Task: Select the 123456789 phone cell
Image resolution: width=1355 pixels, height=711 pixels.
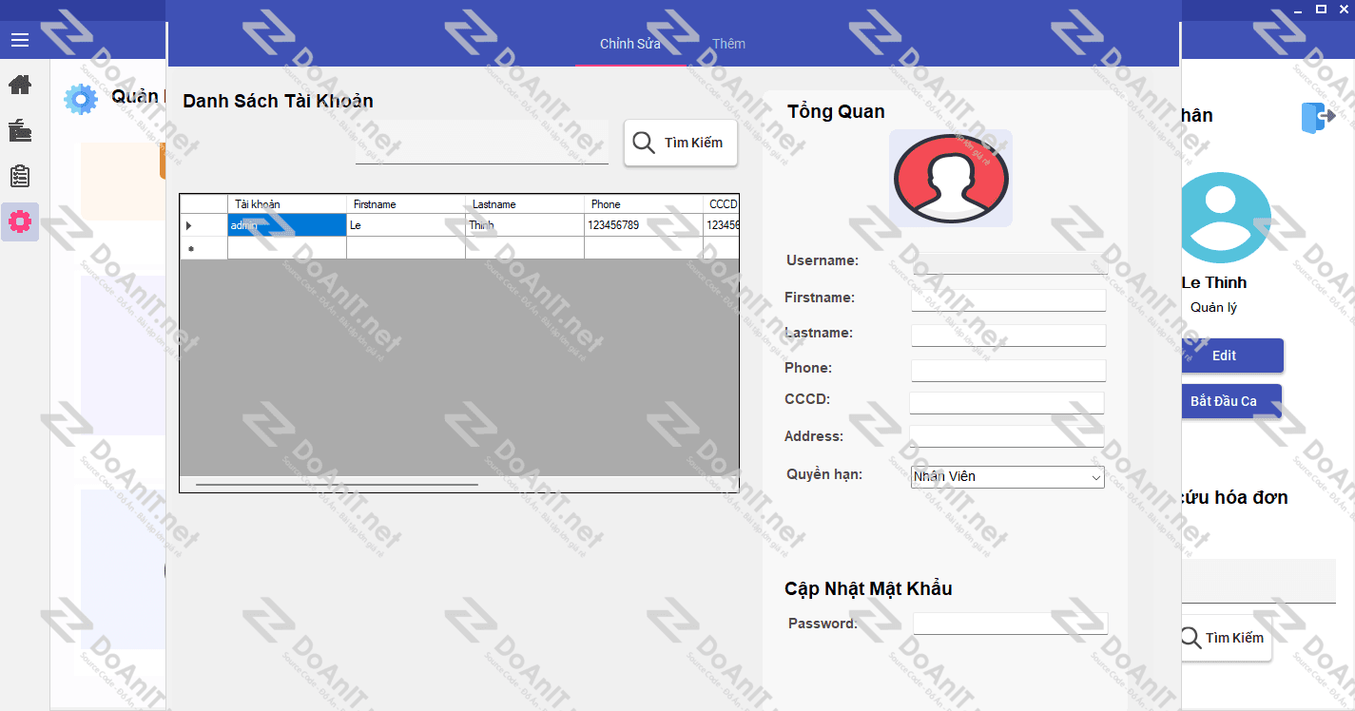Action: click(644, 225)
